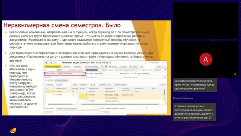Viewport: 241px width, 136px height.
Task: Click the blue square toolbar icon
Action: (x=106, y=66)
